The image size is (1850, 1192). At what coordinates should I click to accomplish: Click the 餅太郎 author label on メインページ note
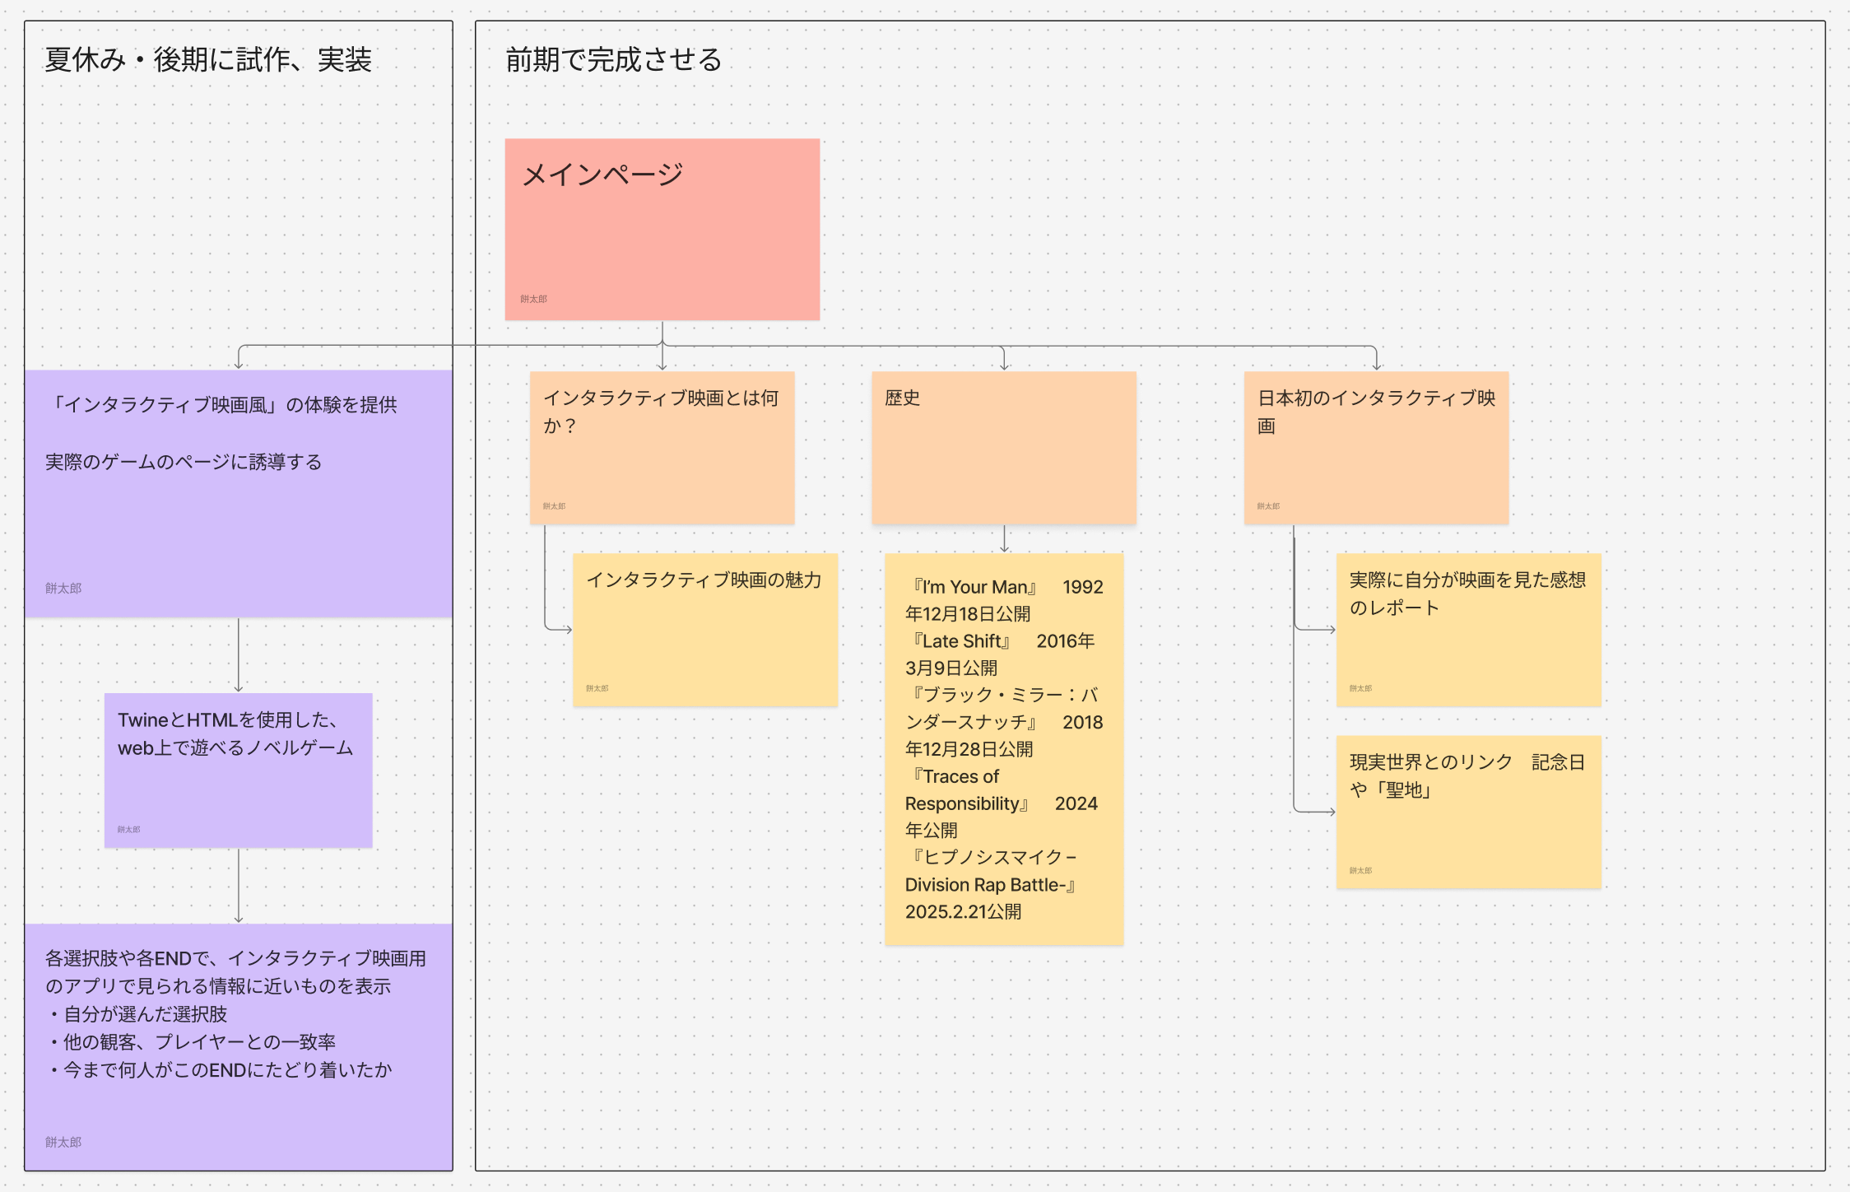(x=533, y=299)
